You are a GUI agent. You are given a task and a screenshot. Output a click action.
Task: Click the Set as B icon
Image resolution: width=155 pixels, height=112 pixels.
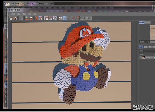[x=77, y=18]
